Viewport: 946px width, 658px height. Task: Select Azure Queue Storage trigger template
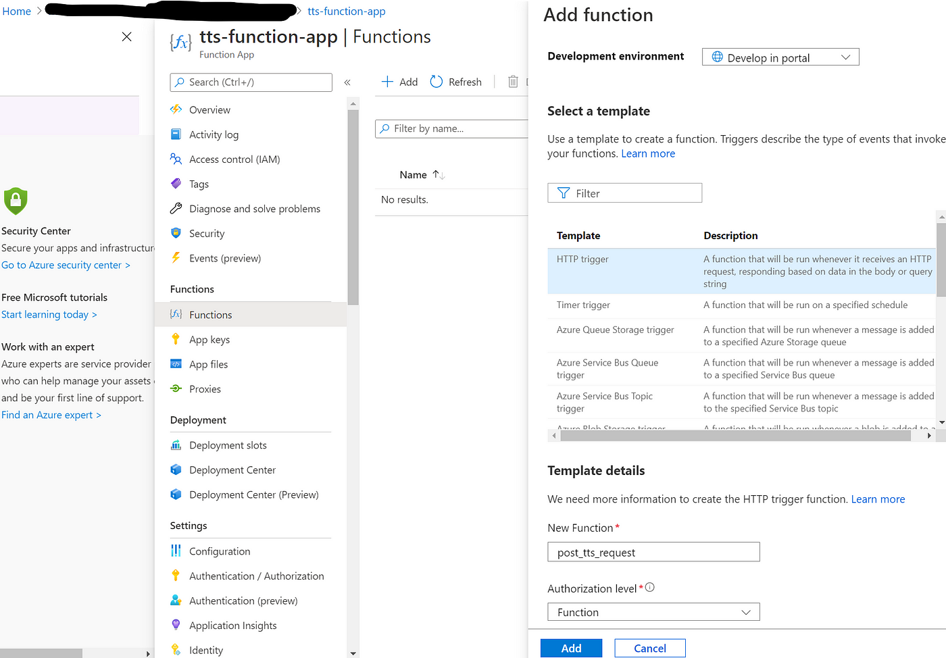coord(741,335)
